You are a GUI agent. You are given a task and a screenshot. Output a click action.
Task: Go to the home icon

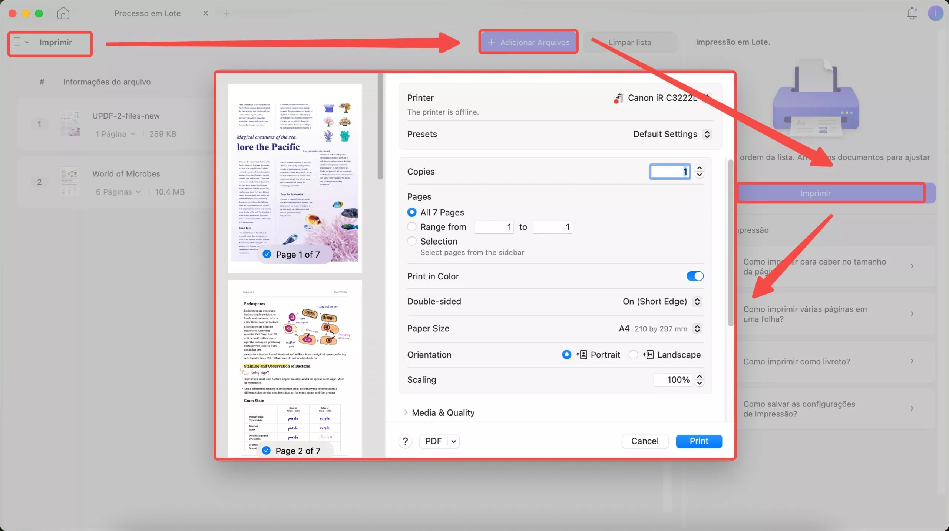[63, 13]
